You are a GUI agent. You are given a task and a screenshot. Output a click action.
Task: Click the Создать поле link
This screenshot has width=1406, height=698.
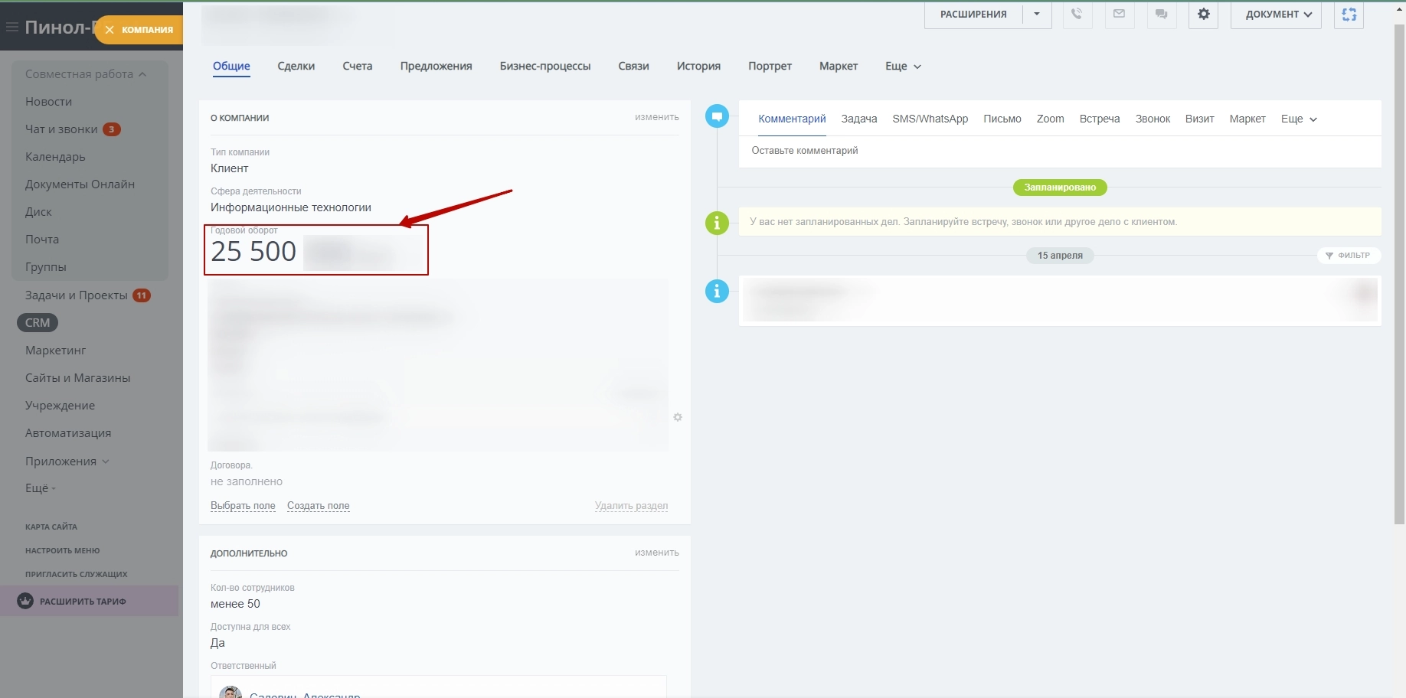318,506
